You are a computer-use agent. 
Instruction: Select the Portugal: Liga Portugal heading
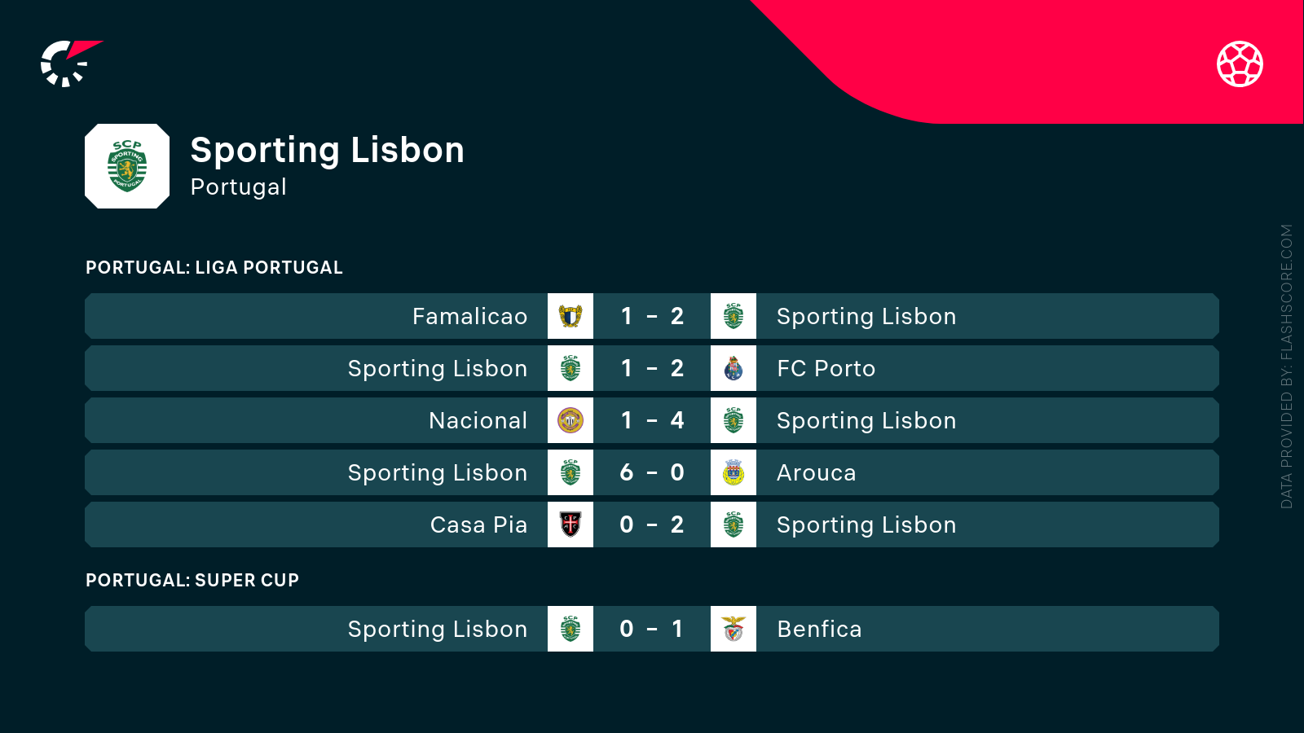click(x=214, y=267)
